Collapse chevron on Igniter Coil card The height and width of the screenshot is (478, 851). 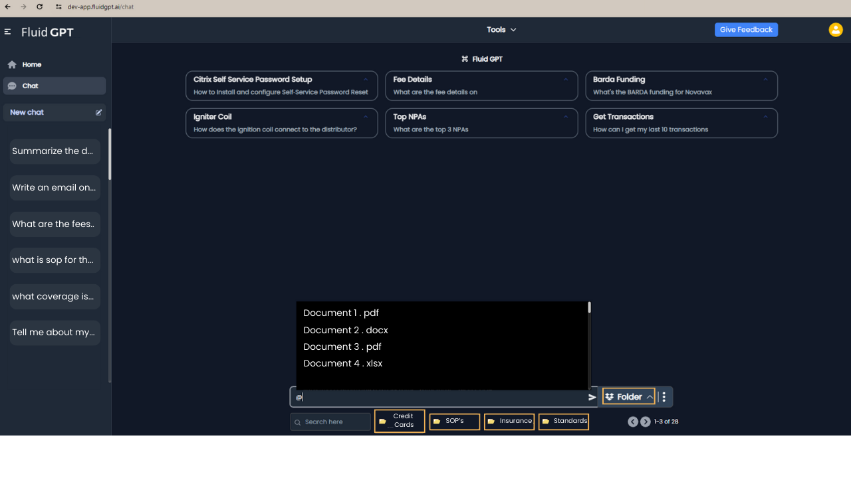click(366, 116)
